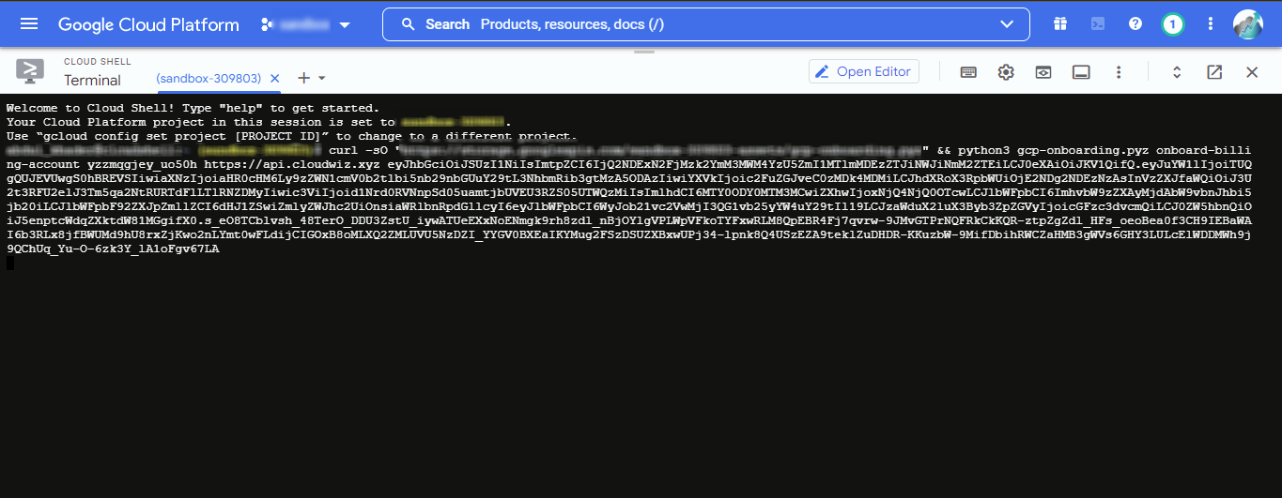Toggle the on-screen keyboard in Cloud Shell

pos(968,72)
